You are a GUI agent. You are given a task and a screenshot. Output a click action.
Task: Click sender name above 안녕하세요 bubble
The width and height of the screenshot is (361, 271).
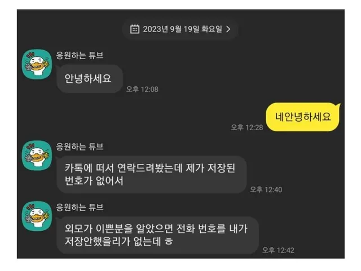(x=80, y=55)
